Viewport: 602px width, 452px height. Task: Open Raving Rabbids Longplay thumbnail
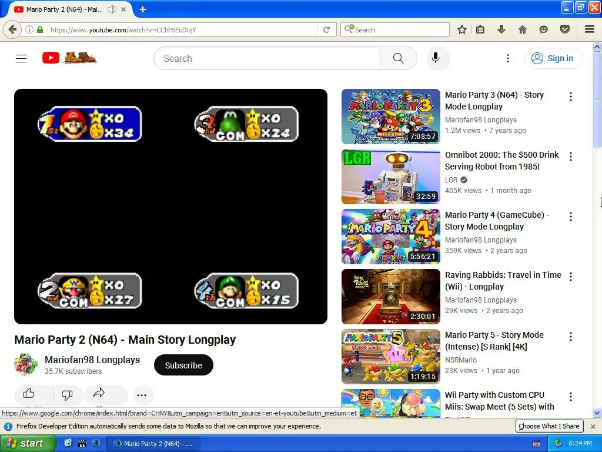(x=391, y=297)
